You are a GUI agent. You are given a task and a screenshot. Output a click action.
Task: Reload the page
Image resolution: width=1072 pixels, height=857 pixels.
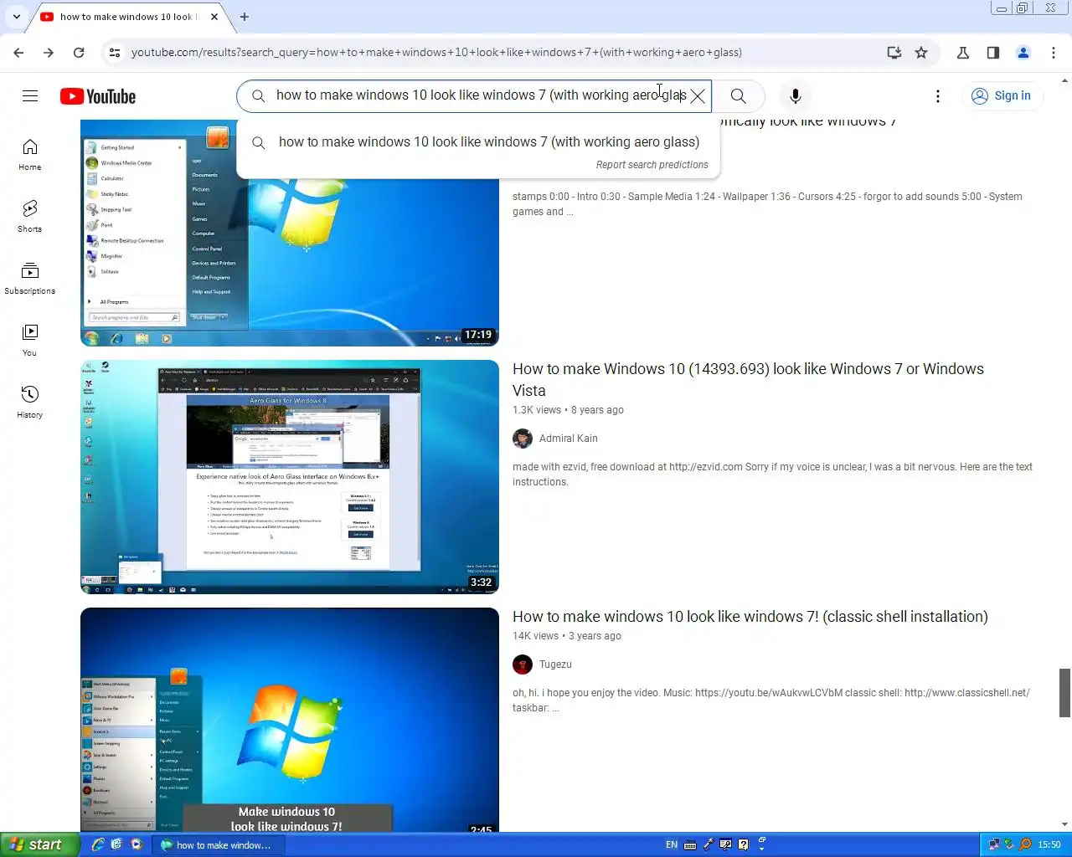coord(79,52)
